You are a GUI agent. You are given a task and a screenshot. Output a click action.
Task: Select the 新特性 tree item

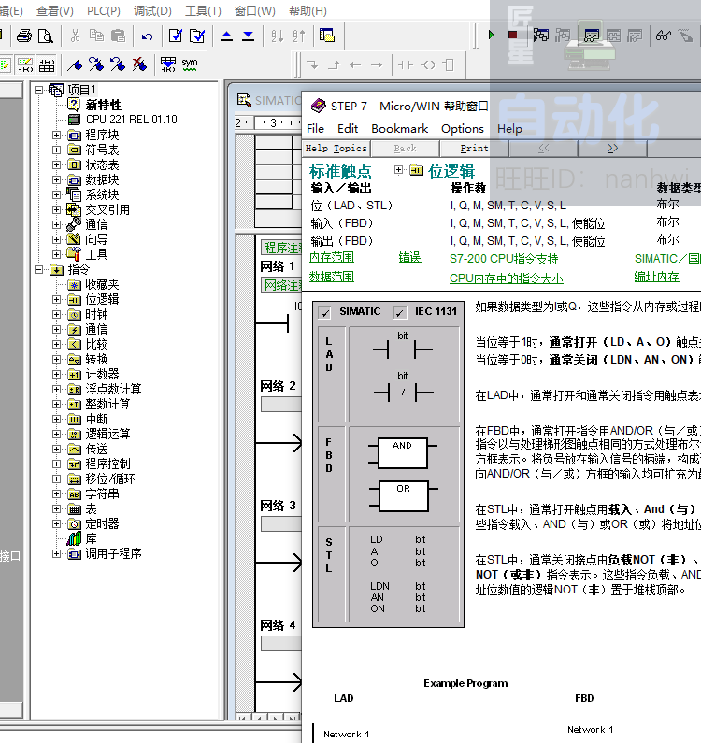[104, 105]
